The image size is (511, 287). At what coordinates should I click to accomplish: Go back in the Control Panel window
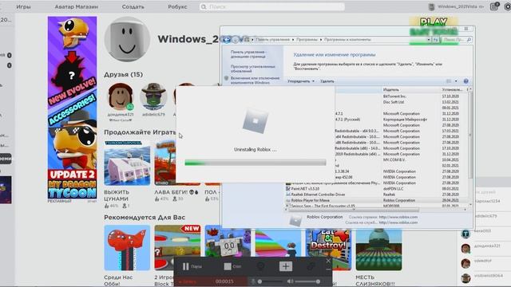(226, 39)
